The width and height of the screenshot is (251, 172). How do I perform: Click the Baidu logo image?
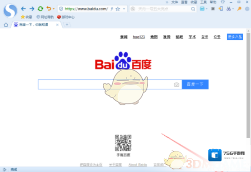[x=123, y=61]
